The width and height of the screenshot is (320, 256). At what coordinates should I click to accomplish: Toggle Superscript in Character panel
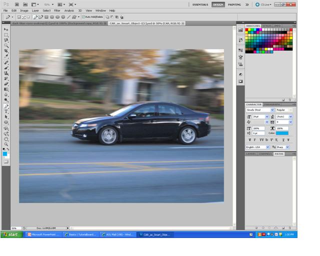[x=271, y=140]
